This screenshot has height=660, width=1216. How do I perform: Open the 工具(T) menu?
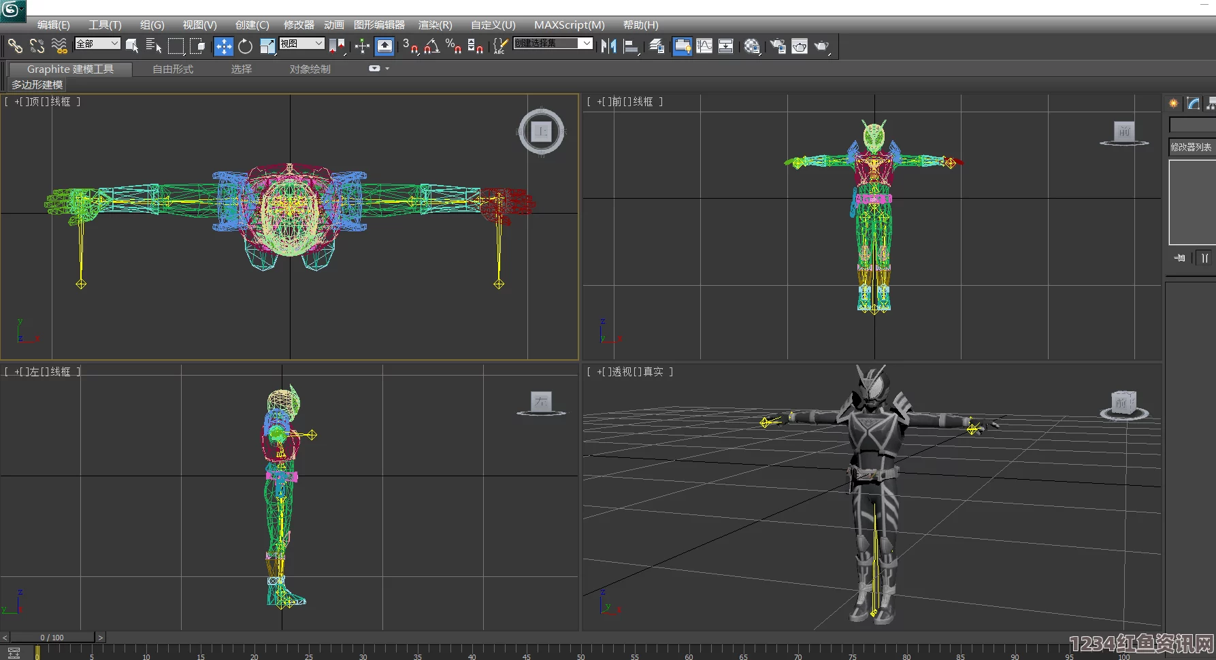[x=105, y=24]
